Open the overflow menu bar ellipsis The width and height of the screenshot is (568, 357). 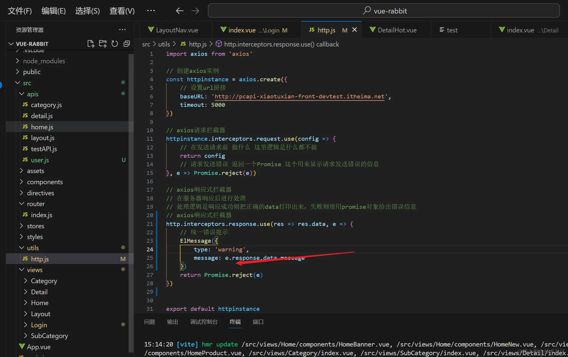point(151,11)
